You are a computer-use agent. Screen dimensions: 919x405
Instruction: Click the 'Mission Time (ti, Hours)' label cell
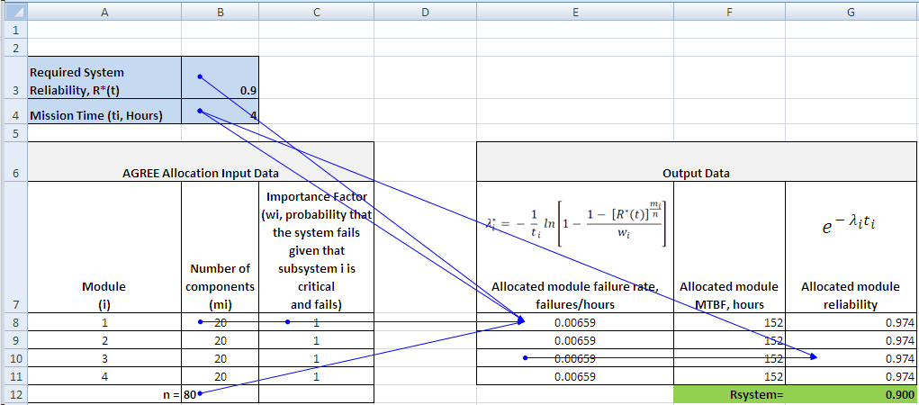pyautogui.click(x=104, y=112)
